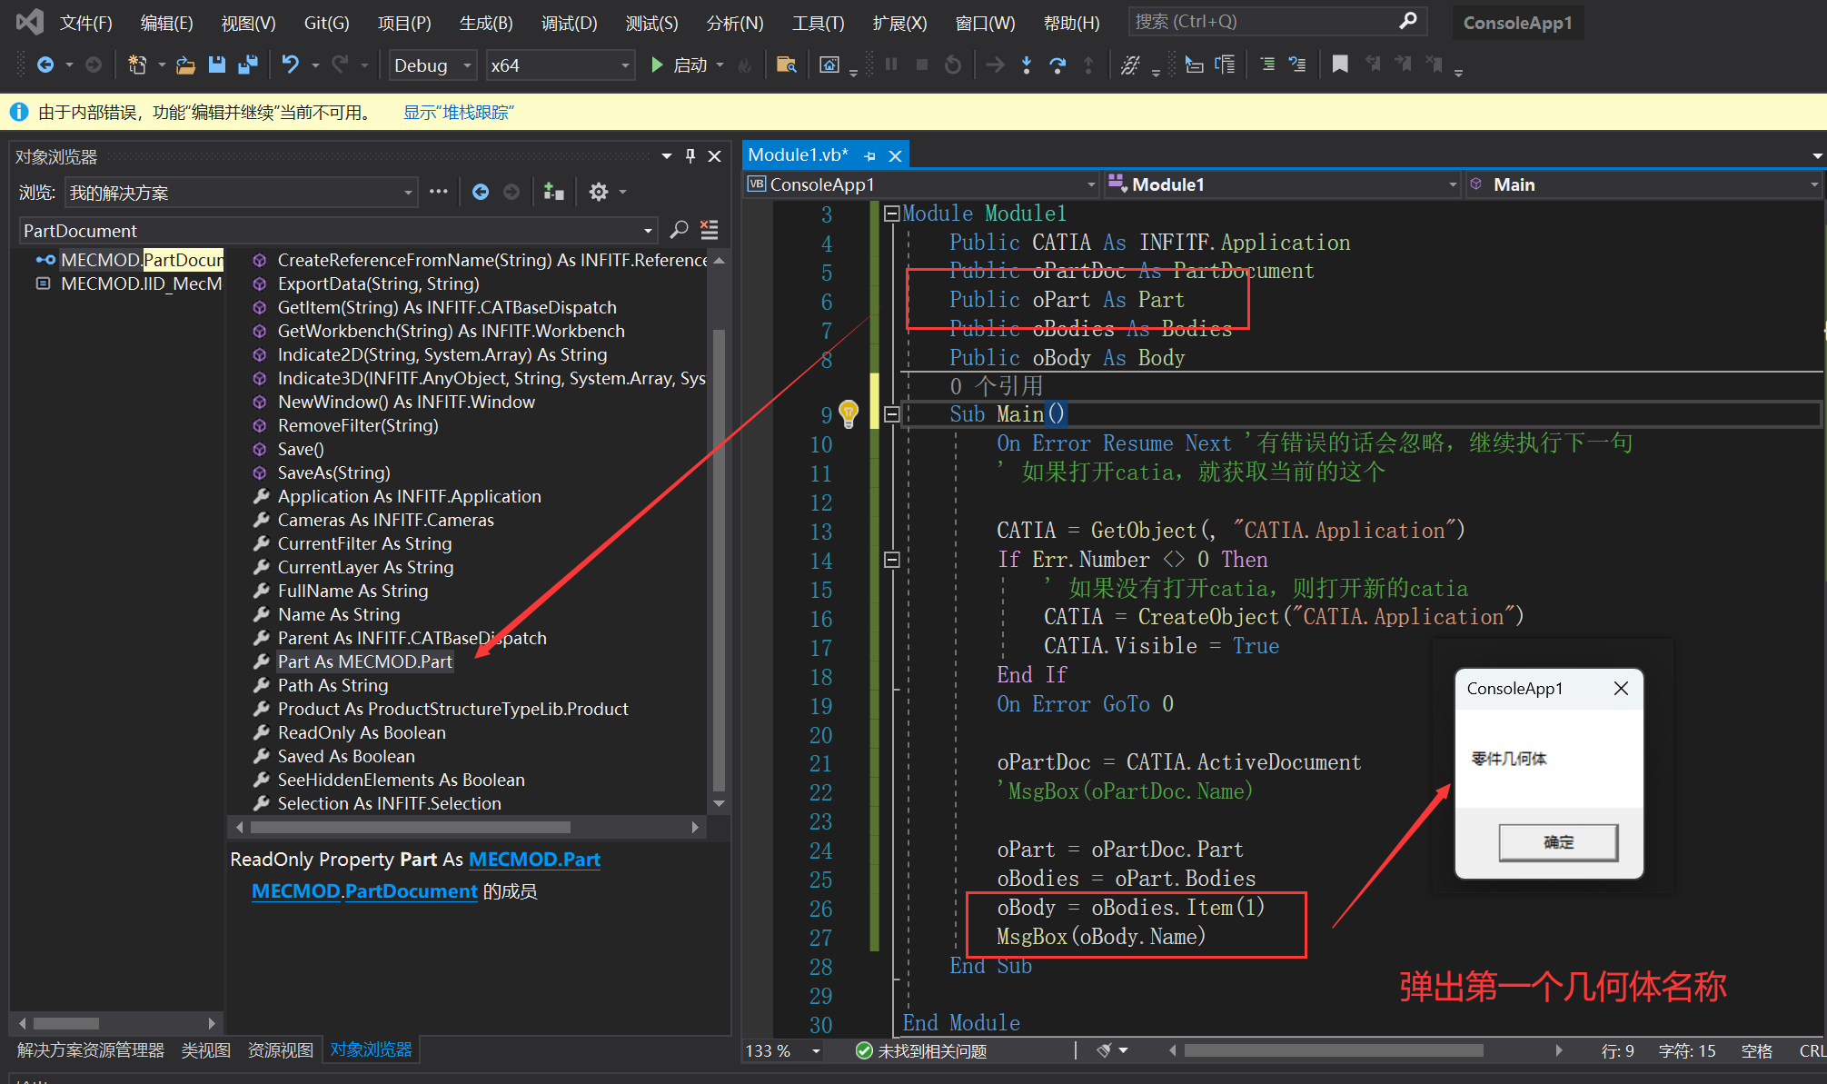Click the 显示"堆栈跟踪" link
Image resolution: width=1827 pixels, height=1084 pixels.
point(459,112)
